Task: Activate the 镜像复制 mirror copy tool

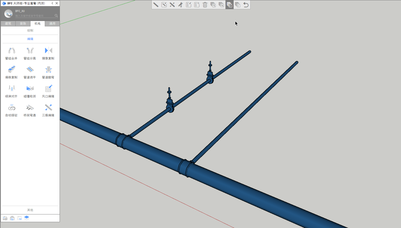Action: (48, 53)
